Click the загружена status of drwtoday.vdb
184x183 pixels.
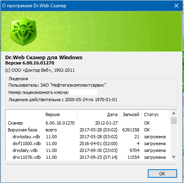pyautogui.click(x=155, y=137)
